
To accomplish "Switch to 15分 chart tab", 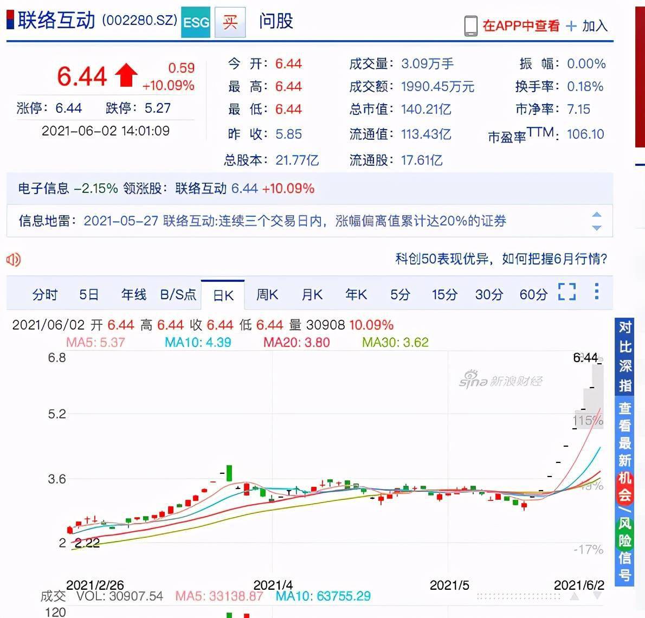I will (x=444, y=294).
